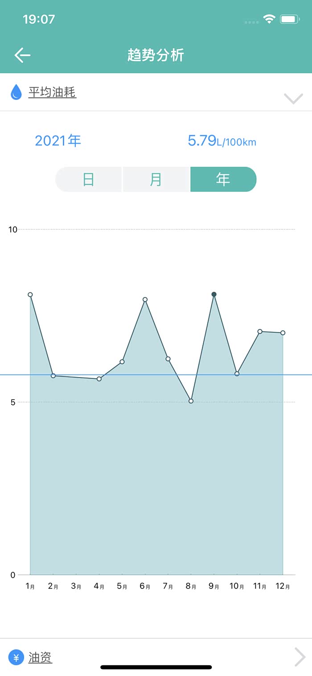This screenshot has width=312, height=676.
Task: Switch to 月 (month) view
Action: (156, 179)
